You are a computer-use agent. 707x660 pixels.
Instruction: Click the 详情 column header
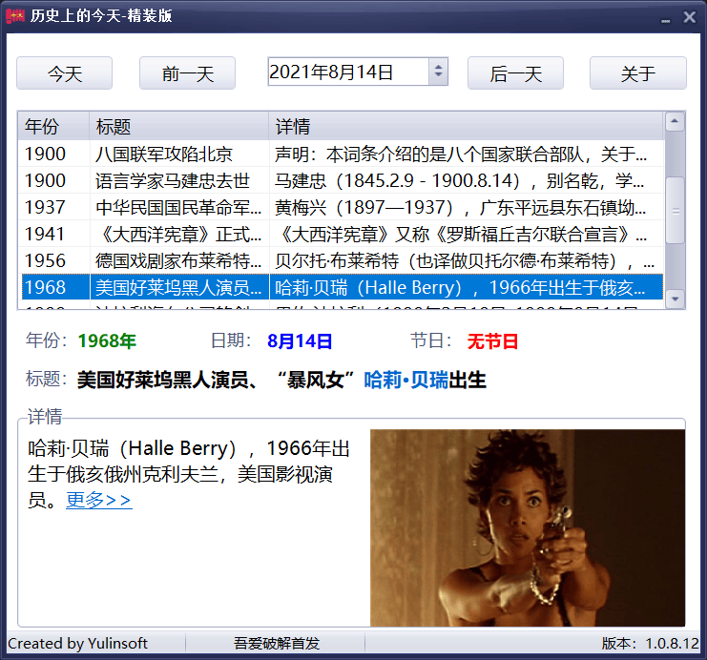466,127
